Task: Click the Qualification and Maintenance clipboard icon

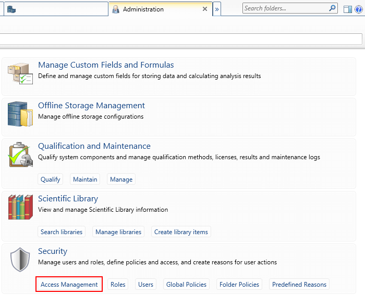Action: pyautogui.click(x=20, y=155)
